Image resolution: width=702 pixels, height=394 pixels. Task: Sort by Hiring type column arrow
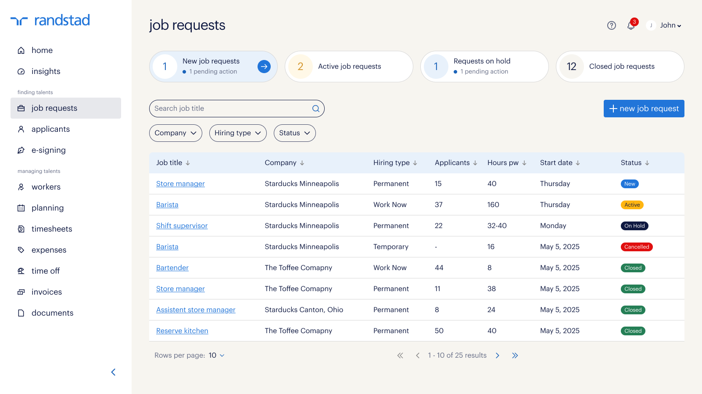tap(415, 163)
